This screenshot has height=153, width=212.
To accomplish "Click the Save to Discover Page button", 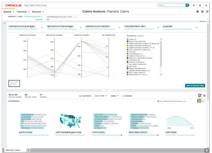I will tap(195, 85).
